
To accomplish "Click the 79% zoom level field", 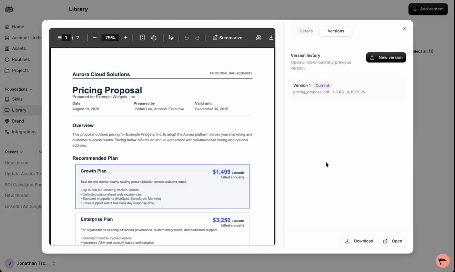I will click(110, 38).
